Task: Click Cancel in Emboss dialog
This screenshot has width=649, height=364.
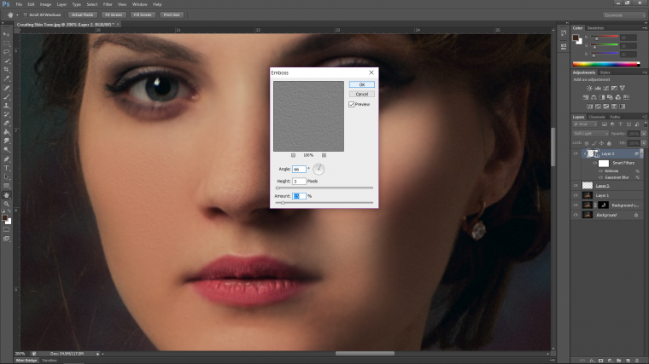Action: 362,95
